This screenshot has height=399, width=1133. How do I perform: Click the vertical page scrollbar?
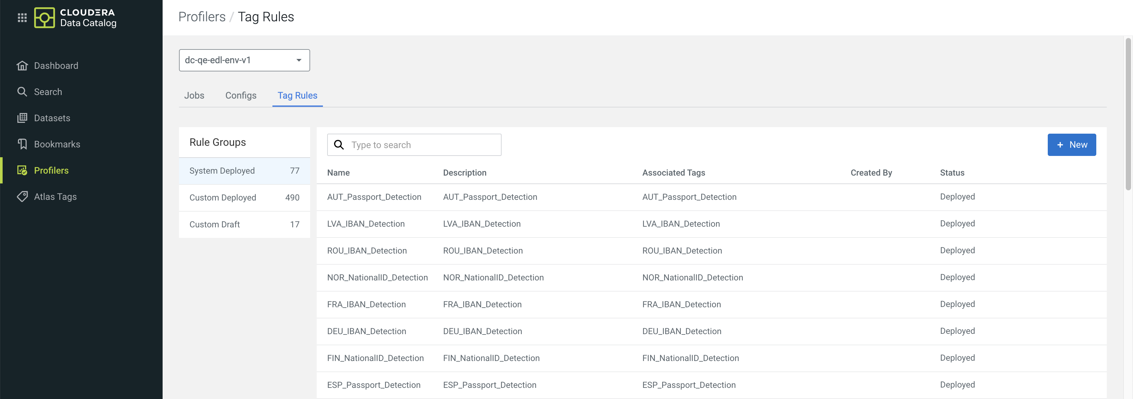click(1128, 114)
